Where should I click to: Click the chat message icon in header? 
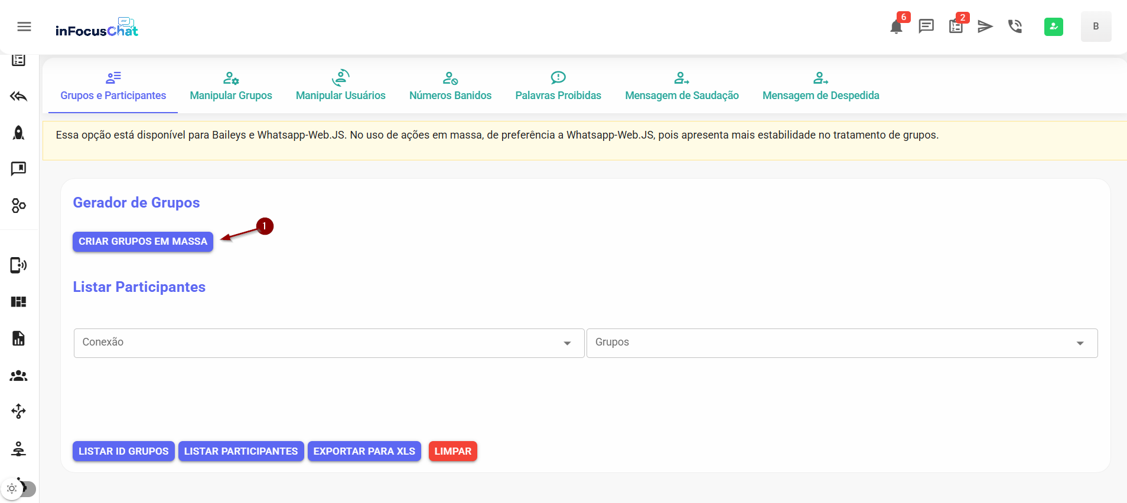926,27
